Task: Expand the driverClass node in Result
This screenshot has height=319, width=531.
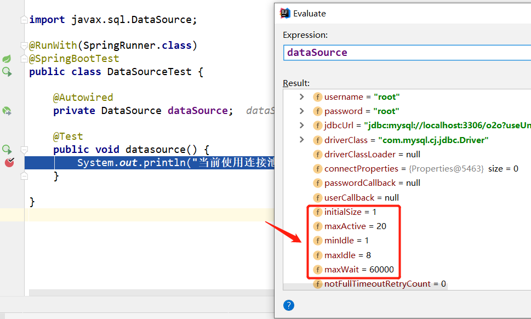Action: coord(302,140)
